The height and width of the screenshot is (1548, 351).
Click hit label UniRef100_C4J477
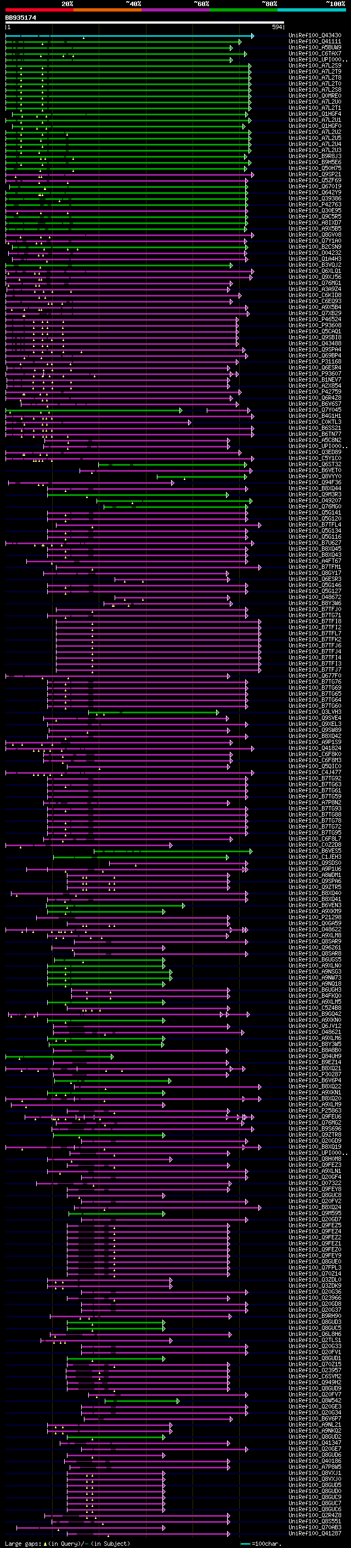click(x=315, y=772)
